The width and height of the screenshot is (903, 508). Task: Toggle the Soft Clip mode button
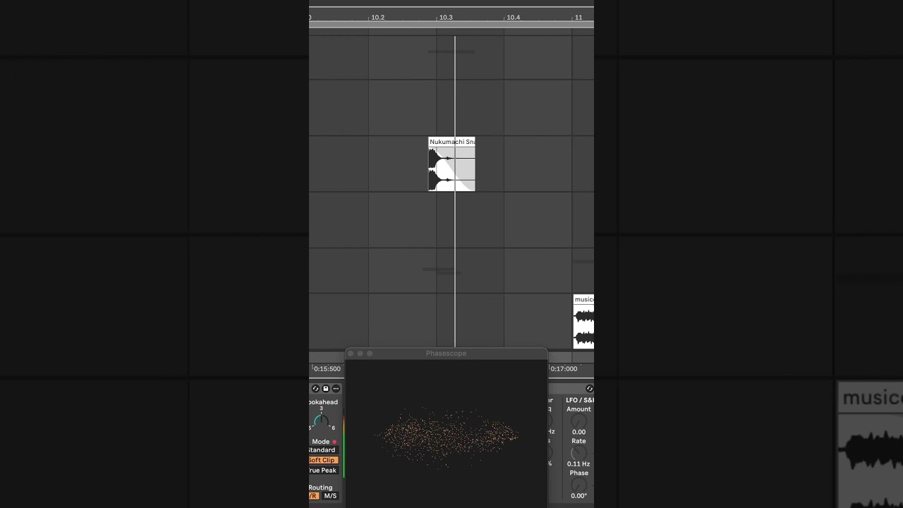click(323, 460)
